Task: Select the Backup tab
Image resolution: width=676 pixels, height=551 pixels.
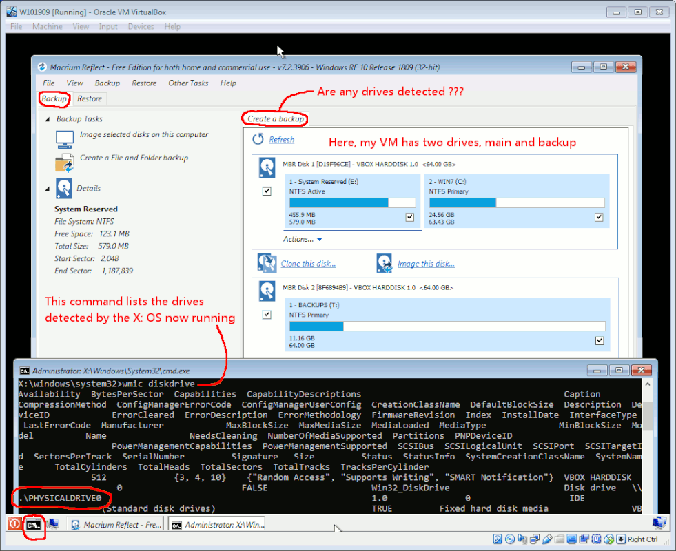Action: pos(54,98)
